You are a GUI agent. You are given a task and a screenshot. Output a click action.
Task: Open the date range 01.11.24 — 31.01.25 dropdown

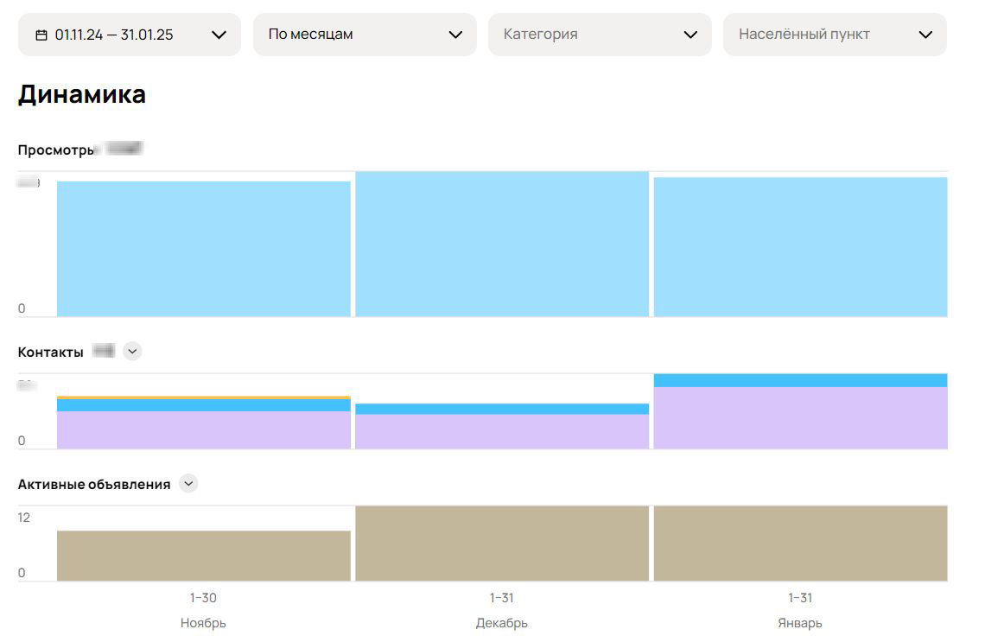(x=130, y=35)
